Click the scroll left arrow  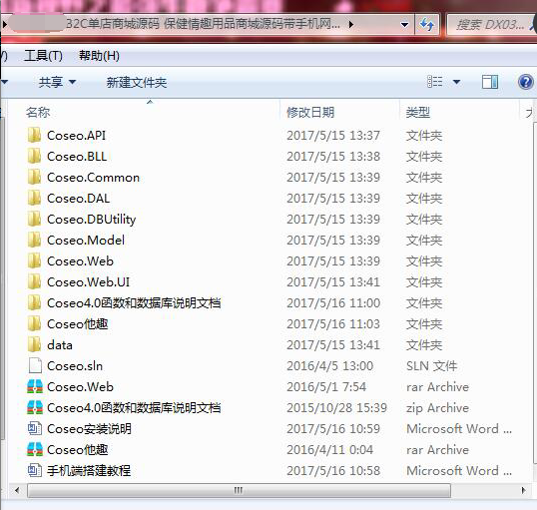coord(17,490)
